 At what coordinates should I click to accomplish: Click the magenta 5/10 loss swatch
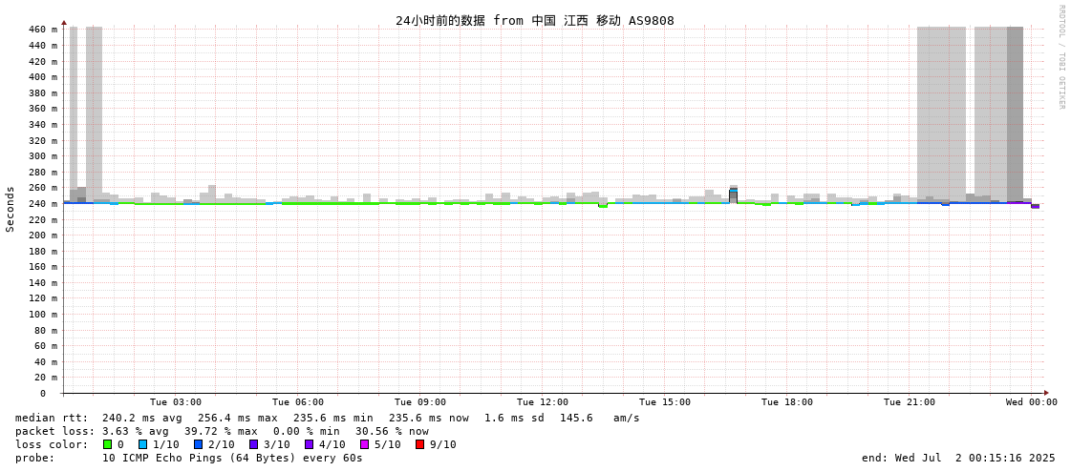(365, 444)
